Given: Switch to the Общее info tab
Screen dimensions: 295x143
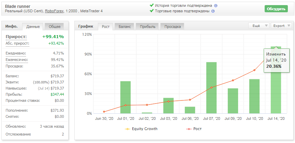Looking at the screenshot, I should 55,27.
